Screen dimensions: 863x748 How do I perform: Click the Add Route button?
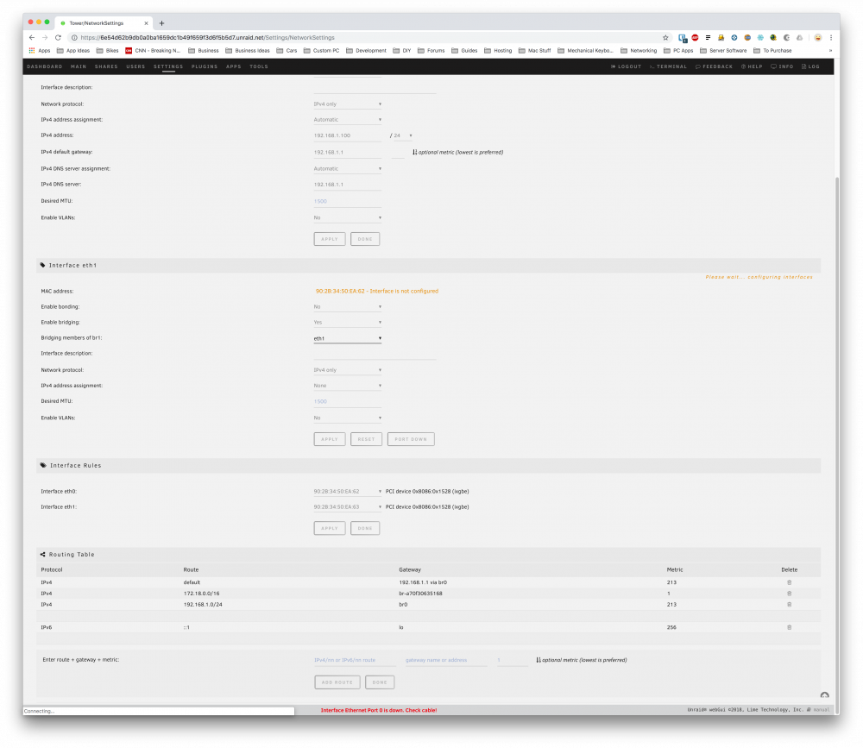(337, 682)
